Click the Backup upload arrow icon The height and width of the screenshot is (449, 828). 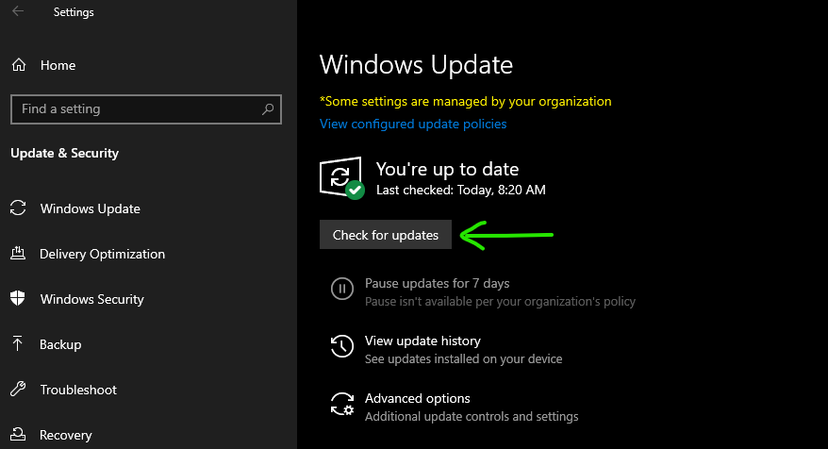click(x=17, y=344)
